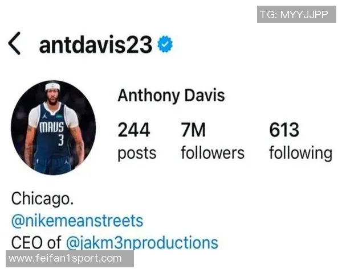Click the jersey number 3 in the avatar
The height and width of the screenshot is (273, 342).
click(x=61, y=140)
